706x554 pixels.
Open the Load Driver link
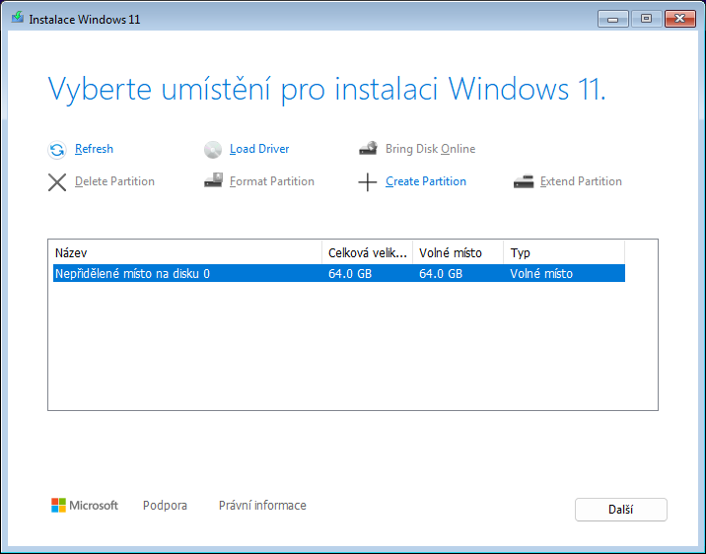[259, 149]
